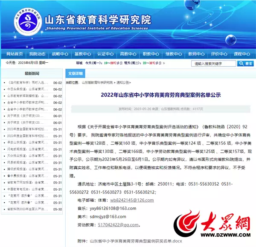
Task: Select the 文章详细 tab
Action: [x=75, y=73]
